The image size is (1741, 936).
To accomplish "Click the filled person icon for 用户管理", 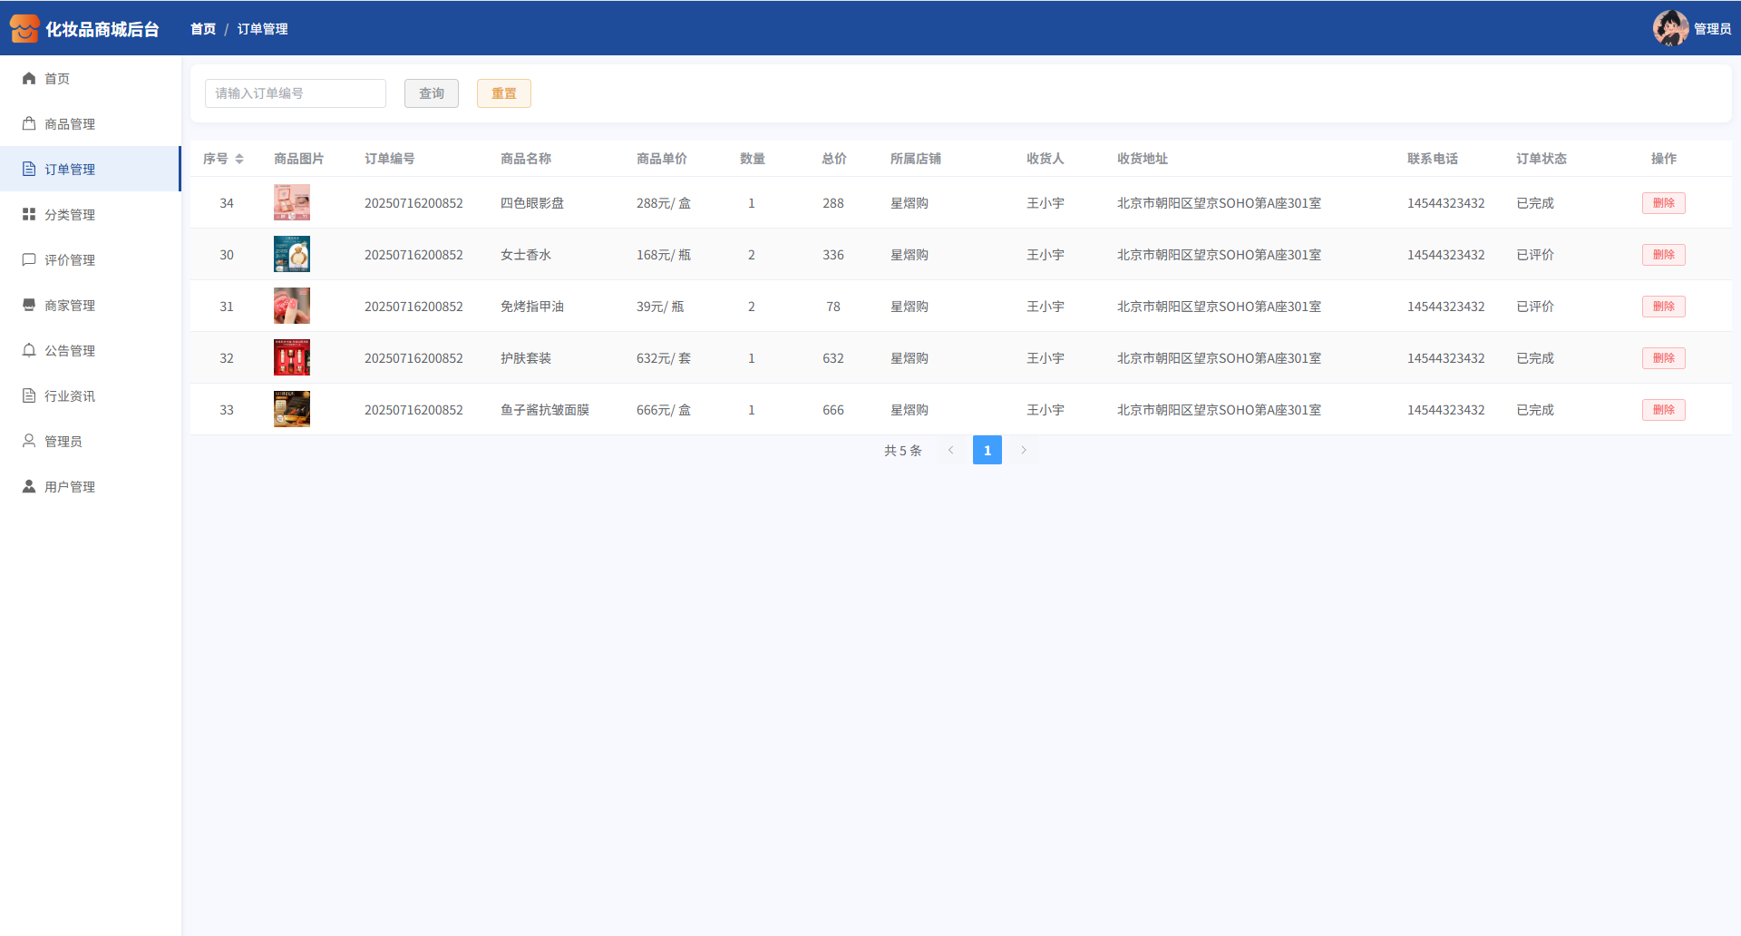I will coord(29,487).
